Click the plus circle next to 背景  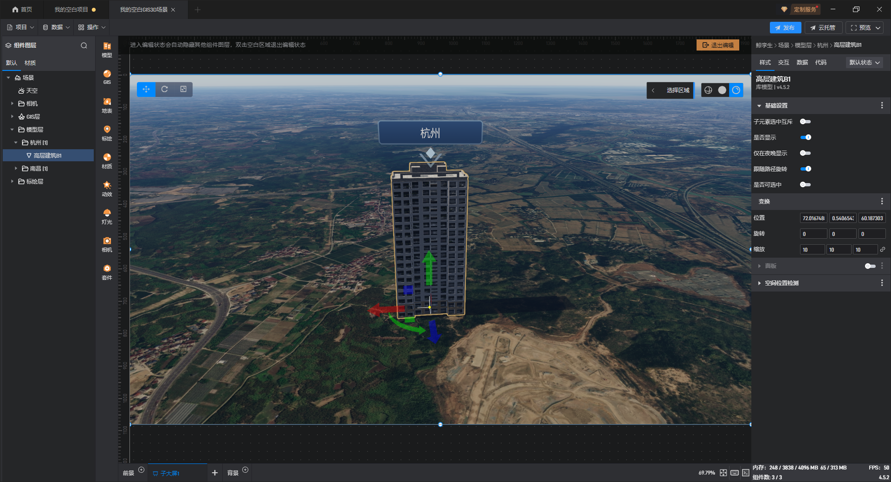pos(245,470)
